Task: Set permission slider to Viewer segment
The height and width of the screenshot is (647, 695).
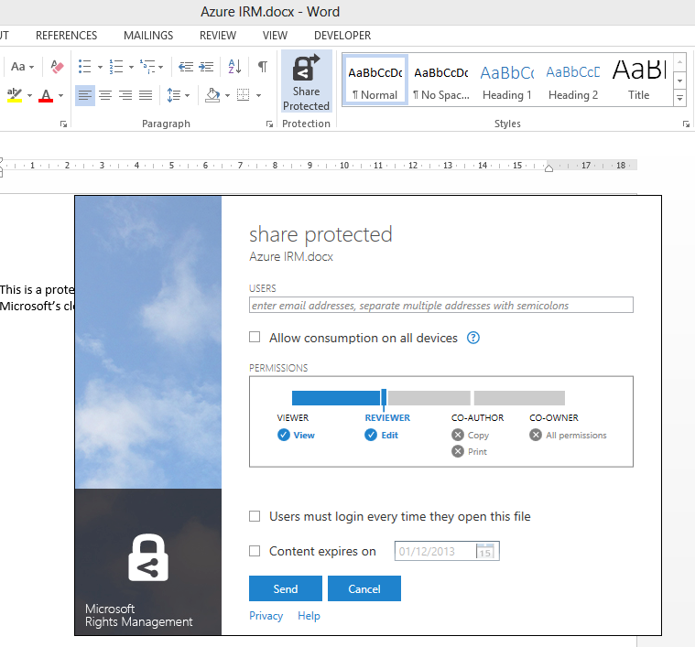Action: 336,398
